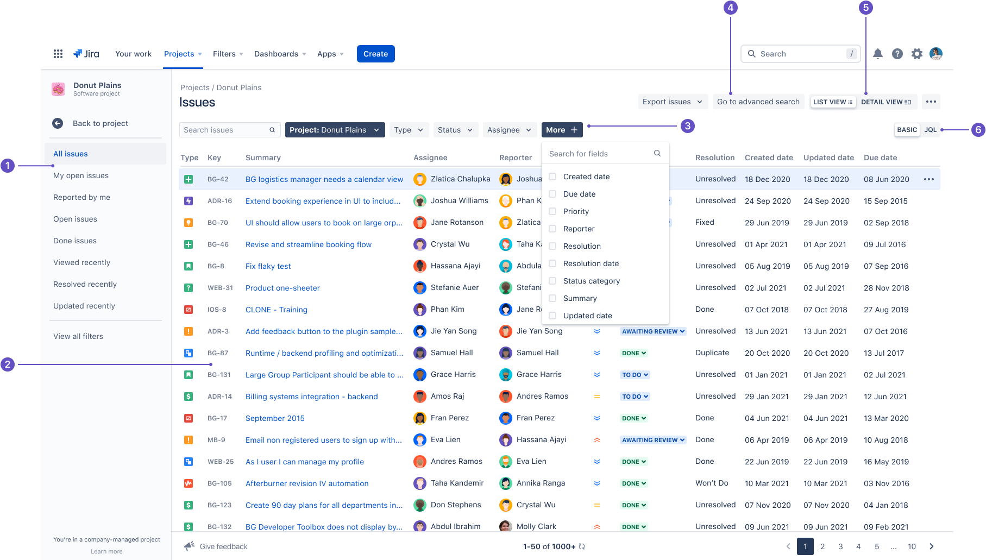Click the medium priority icon for ADR-14
Image resolution: width=986 pixels, height=560 pixels.
(597, 397)
